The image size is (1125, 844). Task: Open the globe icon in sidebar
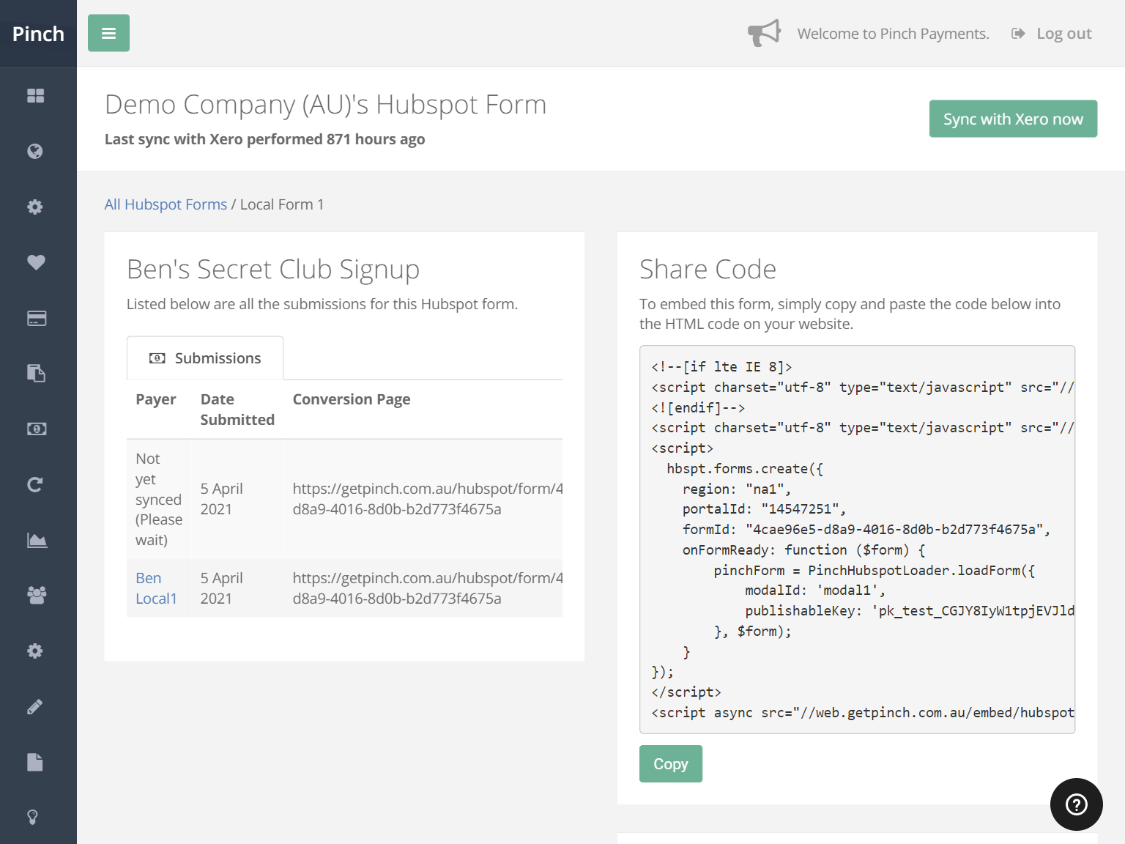35,152
